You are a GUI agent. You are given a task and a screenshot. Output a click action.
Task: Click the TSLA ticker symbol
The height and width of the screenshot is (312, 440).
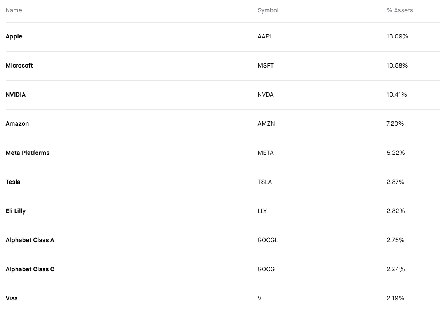[264, 182]
